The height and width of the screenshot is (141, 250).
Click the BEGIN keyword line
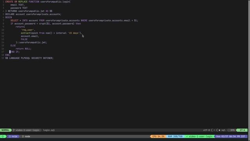(x=9, y=17)
